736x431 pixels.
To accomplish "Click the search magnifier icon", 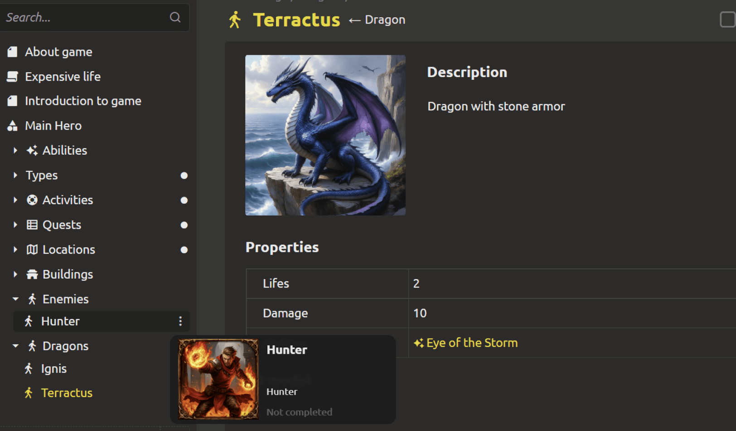I will [175, 17].
